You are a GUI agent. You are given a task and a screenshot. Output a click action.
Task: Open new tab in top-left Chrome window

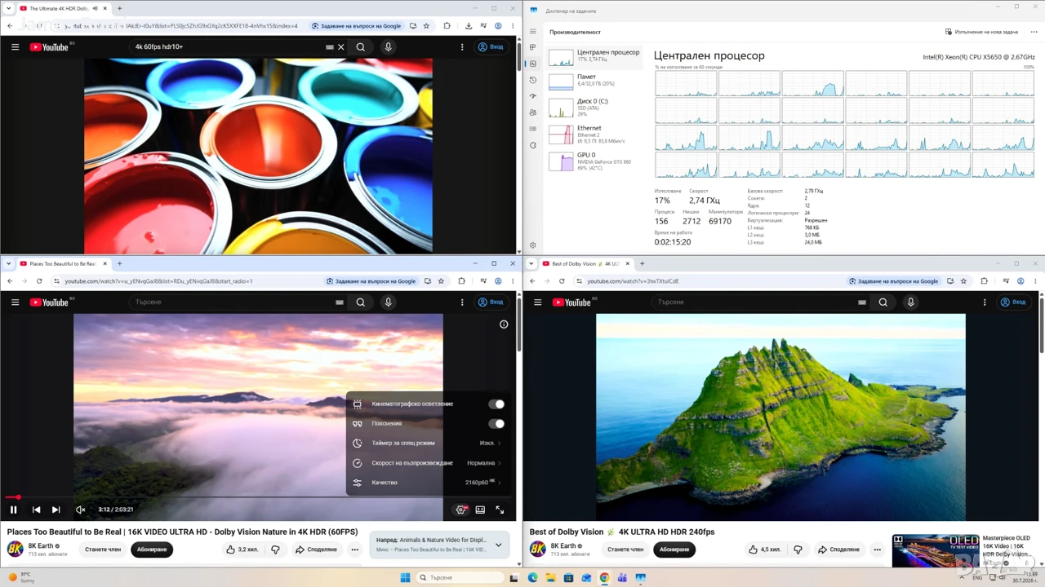[x=119, y=9]
